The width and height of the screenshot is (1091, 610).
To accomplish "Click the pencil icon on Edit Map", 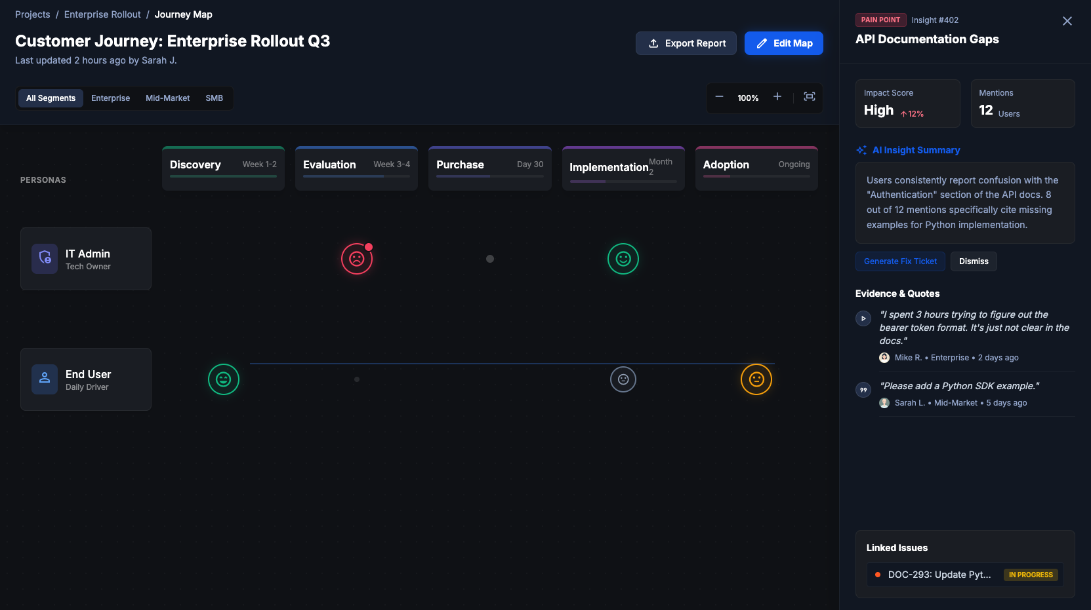I will (x=761, y=43).
